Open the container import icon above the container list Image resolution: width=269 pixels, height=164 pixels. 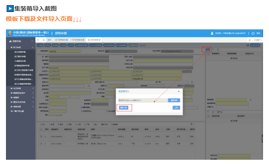pyautogui.click(x=208, y=49)
